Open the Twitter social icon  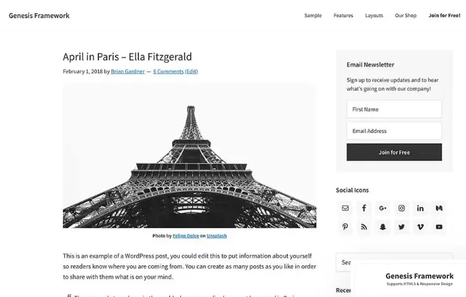[402, 227]
